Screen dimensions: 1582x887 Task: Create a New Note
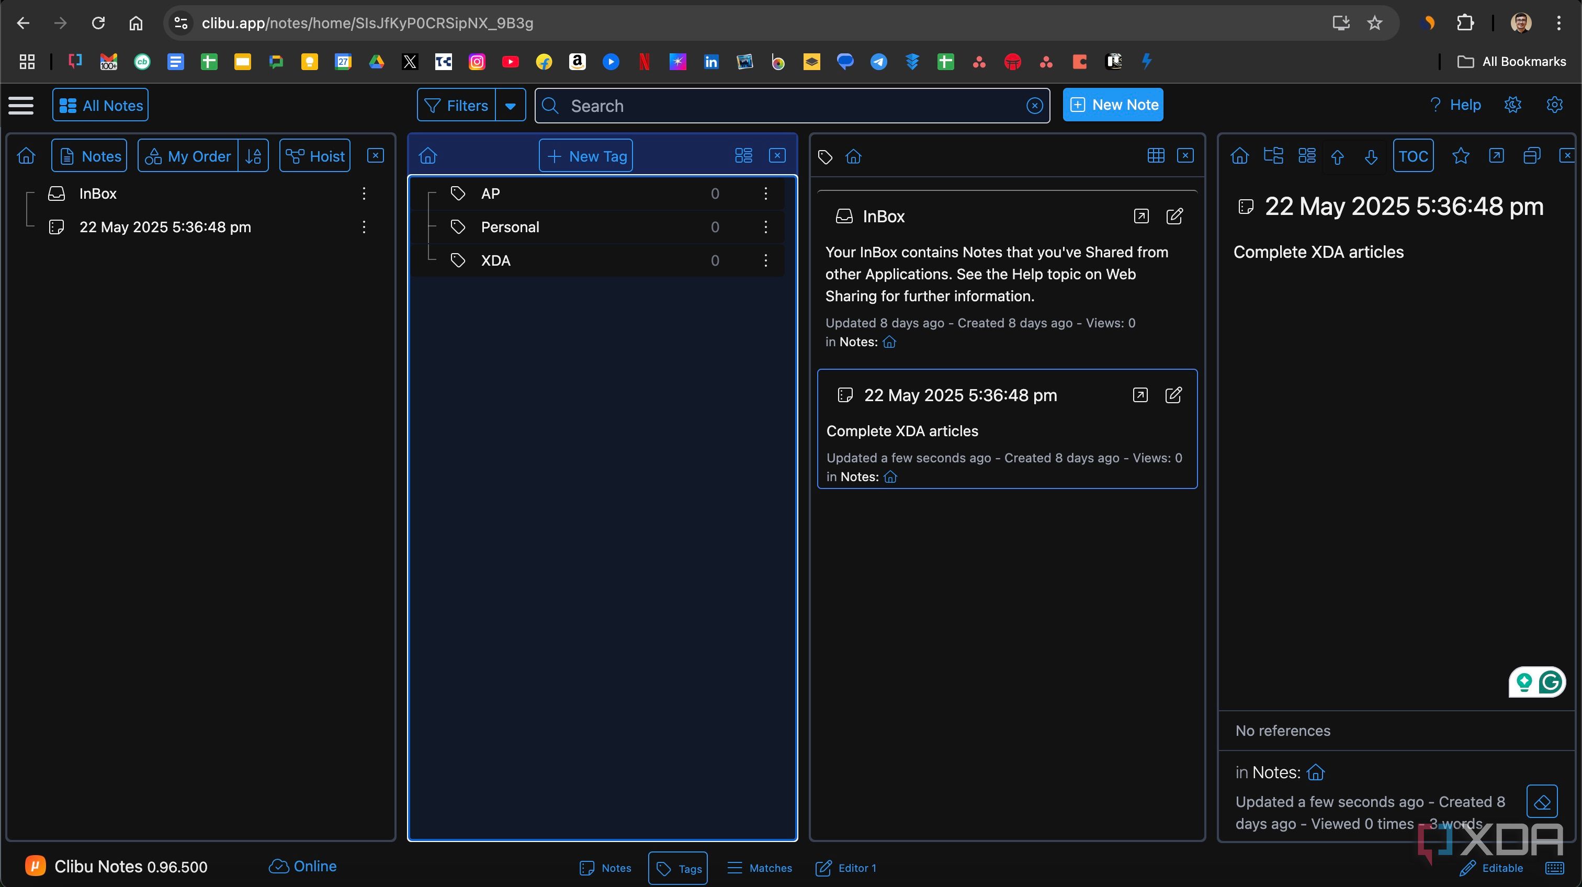(1113, 105)
